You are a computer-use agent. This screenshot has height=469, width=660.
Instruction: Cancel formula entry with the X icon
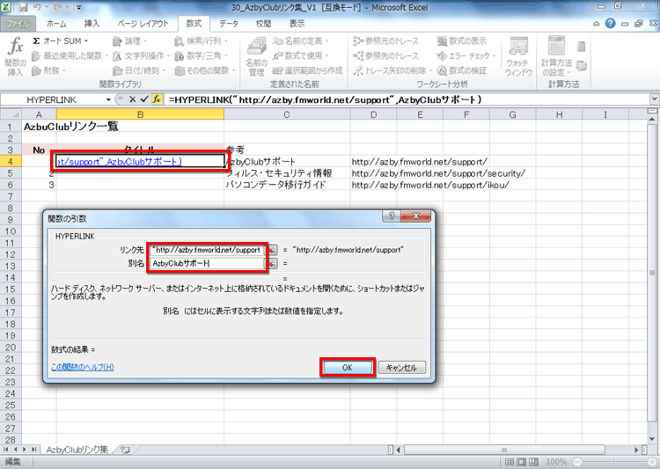[x=132, y=99]
